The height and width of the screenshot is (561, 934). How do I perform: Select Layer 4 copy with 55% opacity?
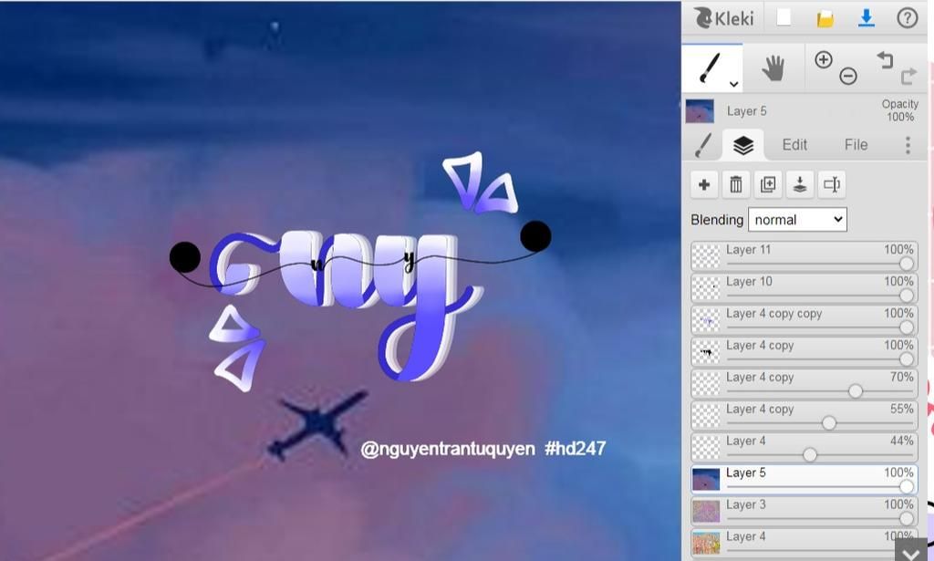tap(804, 416)
